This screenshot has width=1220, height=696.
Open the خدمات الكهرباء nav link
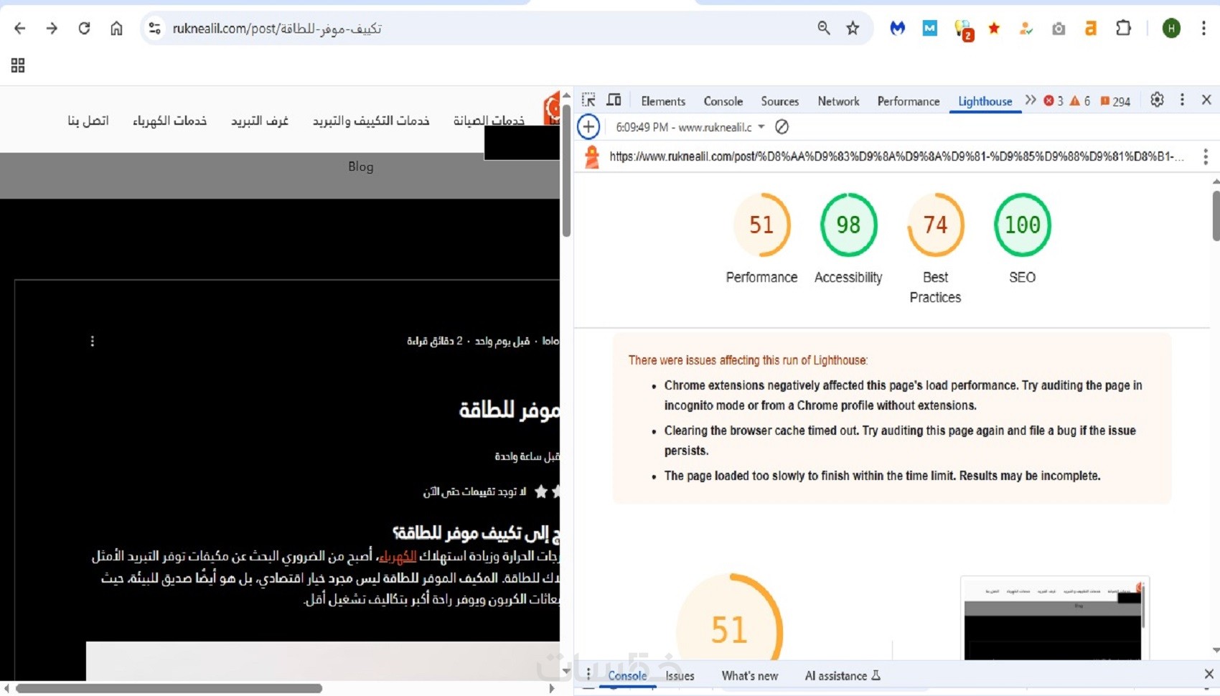pyautogui.click(x=169, y=121)
